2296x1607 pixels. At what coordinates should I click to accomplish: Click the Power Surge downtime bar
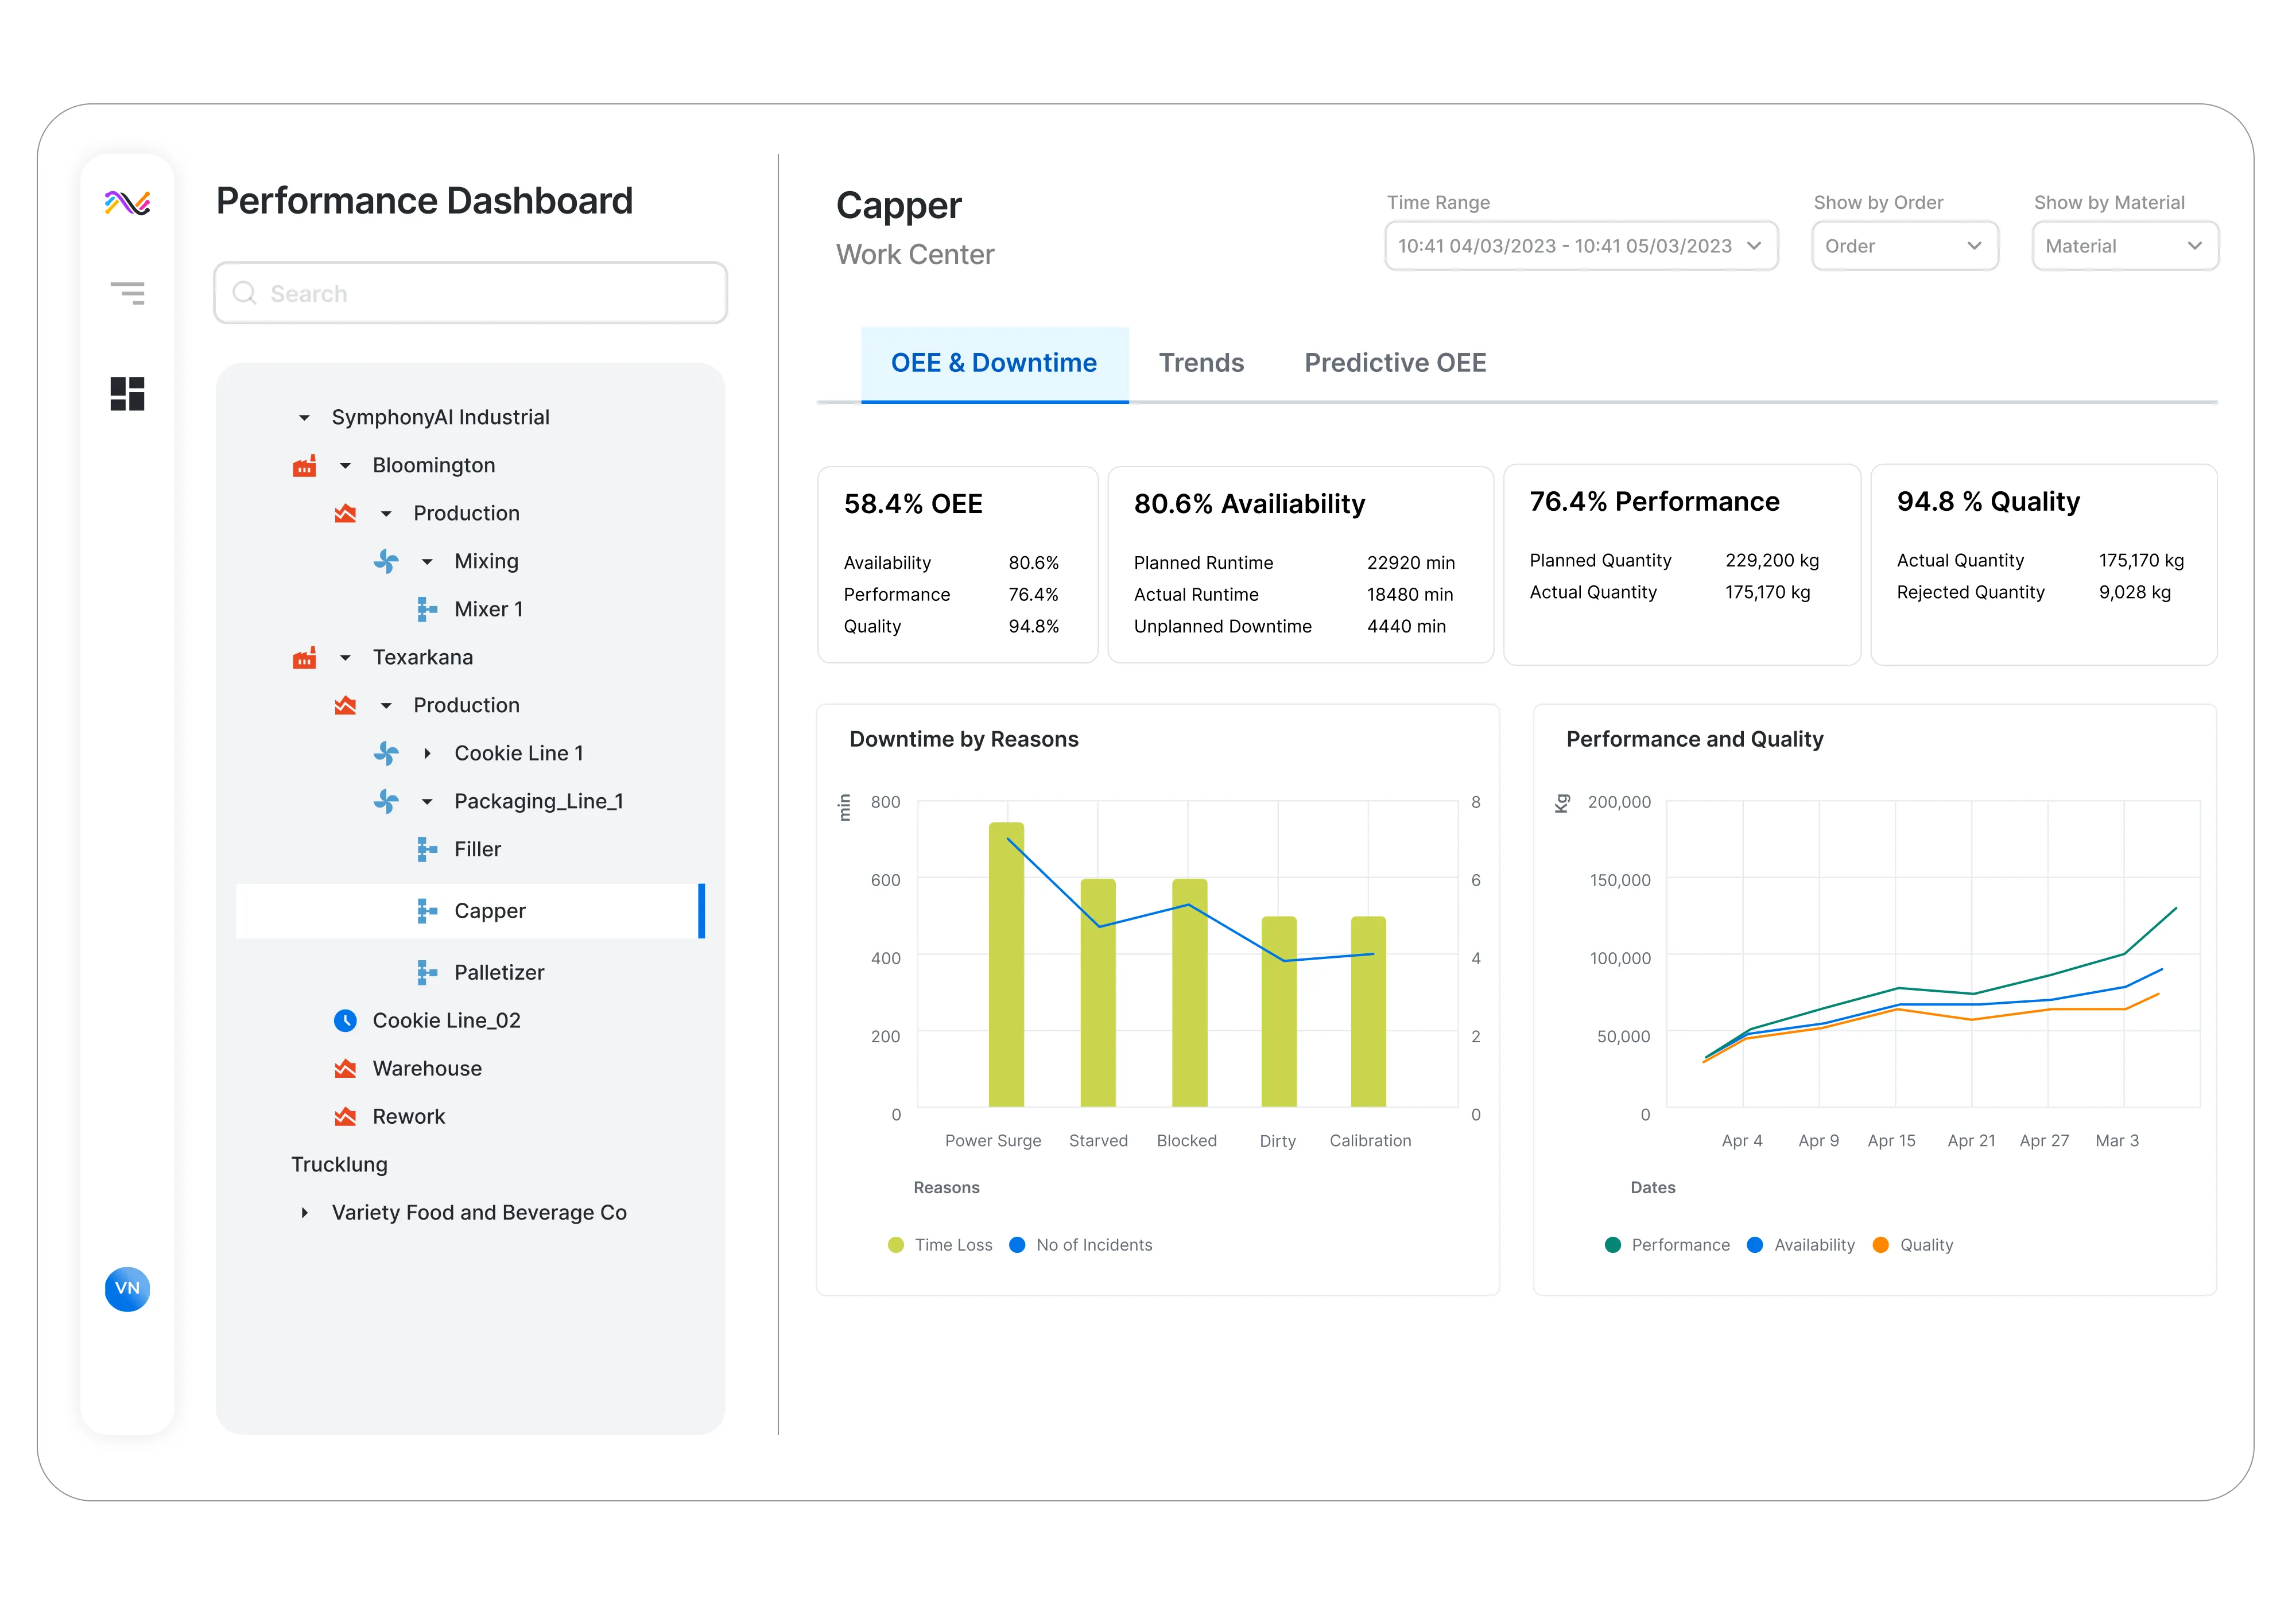(x=1006, y=965)
